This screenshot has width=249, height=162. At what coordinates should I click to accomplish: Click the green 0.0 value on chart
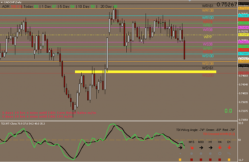[228, 111]
